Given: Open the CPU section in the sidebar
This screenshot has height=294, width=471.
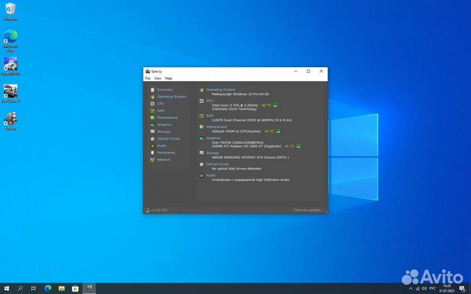Looking at the screenshot, I should click(x=161, y=103).
